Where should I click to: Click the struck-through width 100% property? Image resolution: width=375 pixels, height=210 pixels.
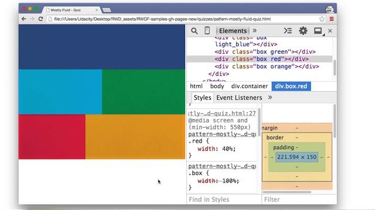(218, 181)
